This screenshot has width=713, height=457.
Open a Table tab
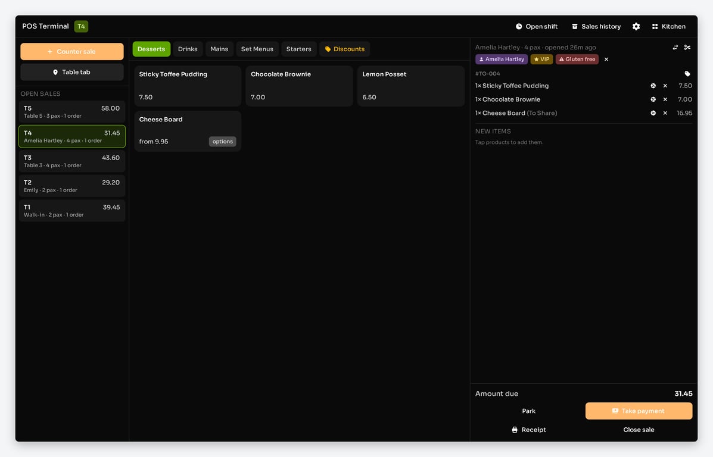[x=72, y=72]
